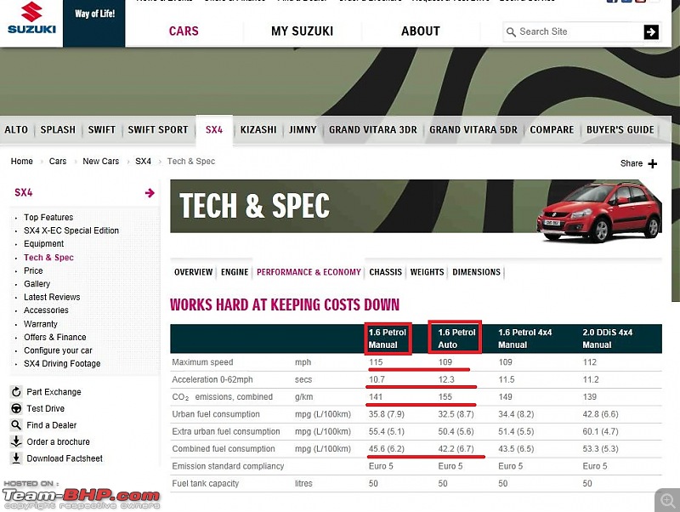Click the Share link
This screenshot has width=680, height=512.
(632, 163)
